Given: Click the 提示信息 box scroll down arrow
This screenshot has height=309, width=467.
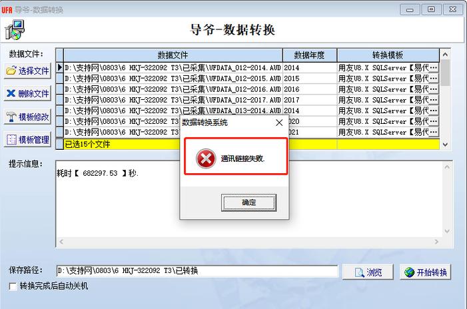Looking at the screenshot, I should [447, 231].
